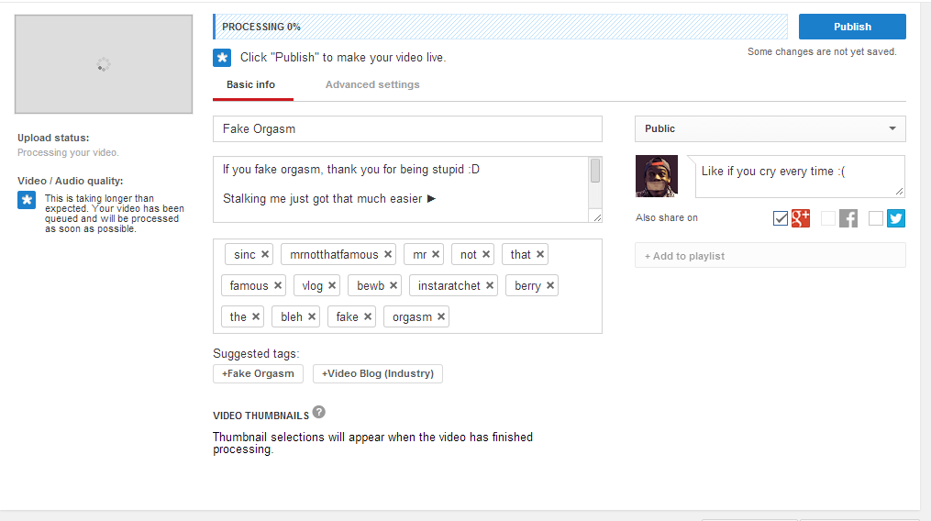Click the channel avatar picture
Screen dimensions: 931x521
coord(656,176)
